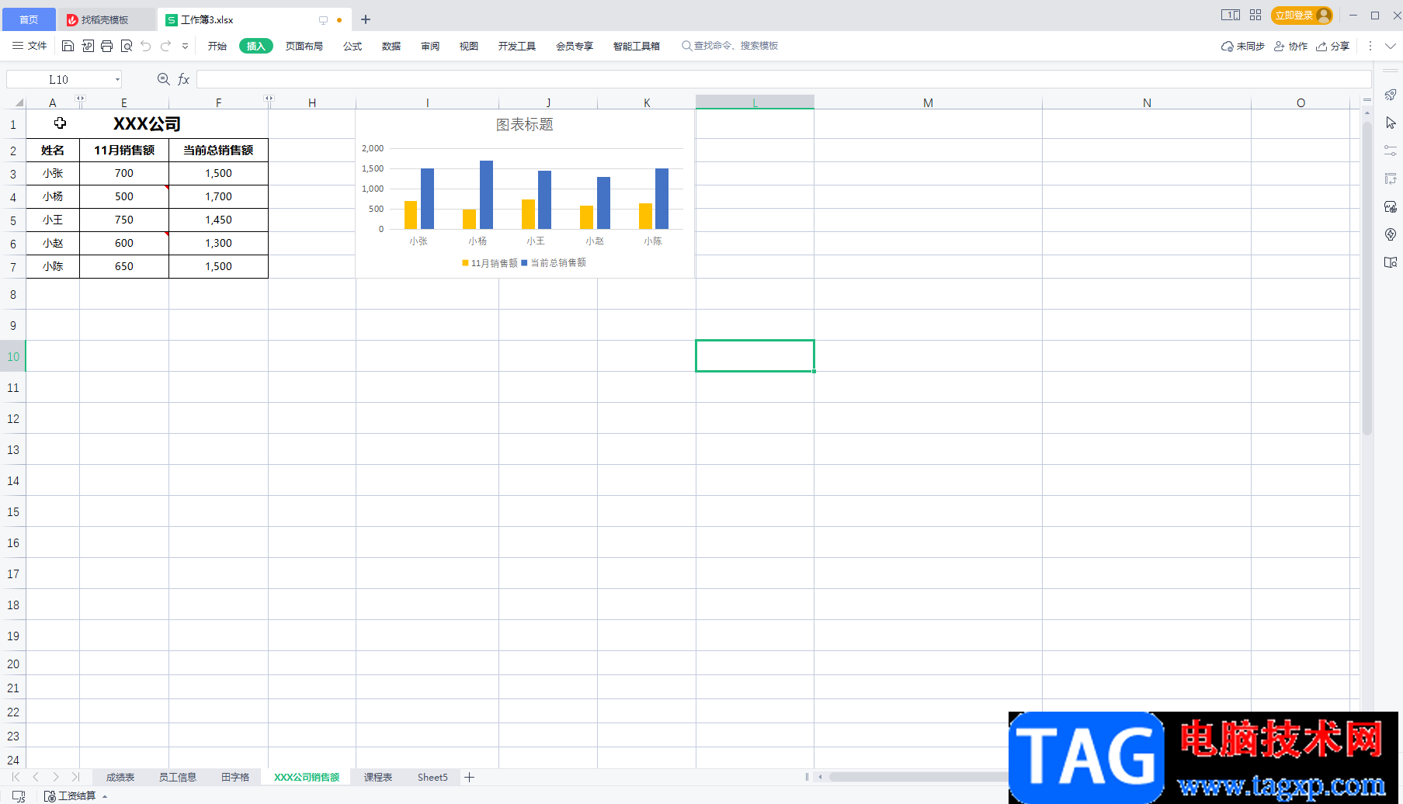Expand the Name Box dropdown arrow

117,79
